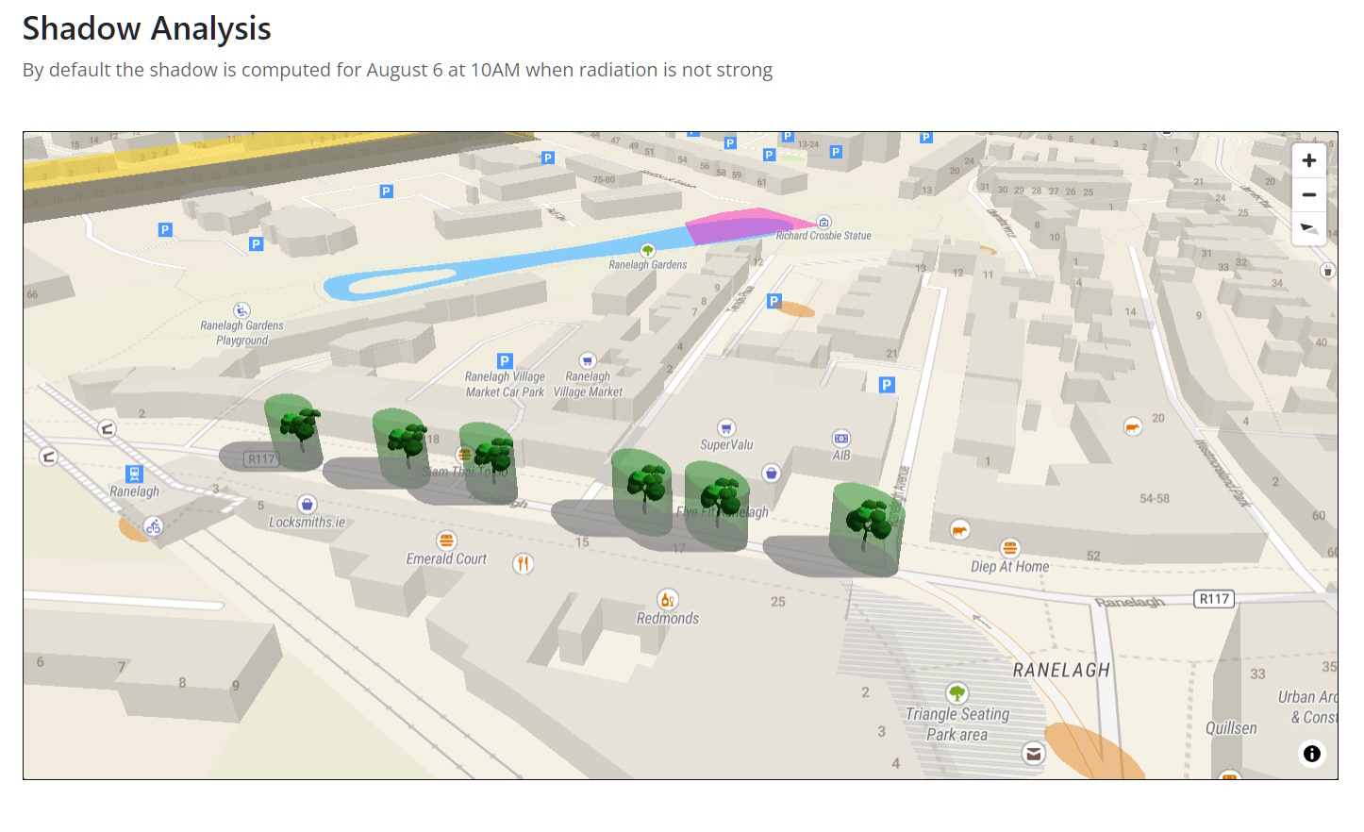Click shop icon above Ranelagh Village Market label
This screenshot has width=1364, height=832.
point(588,360)
